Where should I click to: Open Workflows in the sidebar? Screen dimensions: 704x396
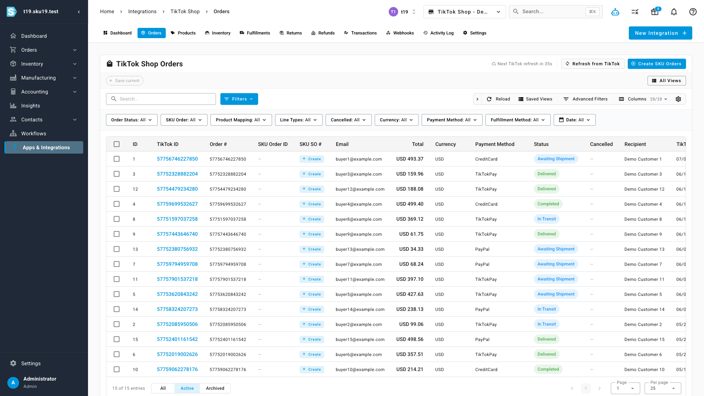point(44,133)
